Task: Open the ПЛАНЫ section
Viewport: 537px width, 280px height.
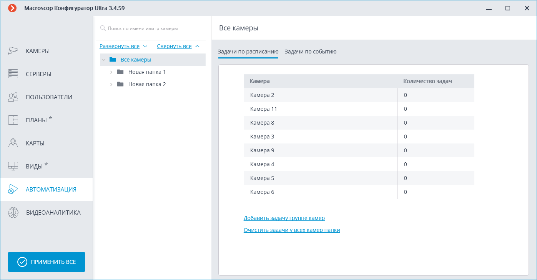Action: point(47,120)
